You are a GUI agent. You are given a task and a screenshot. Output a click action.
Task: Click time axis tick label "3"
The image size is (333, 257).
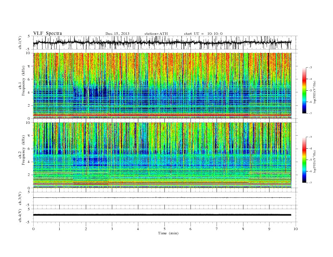(112, 229)
